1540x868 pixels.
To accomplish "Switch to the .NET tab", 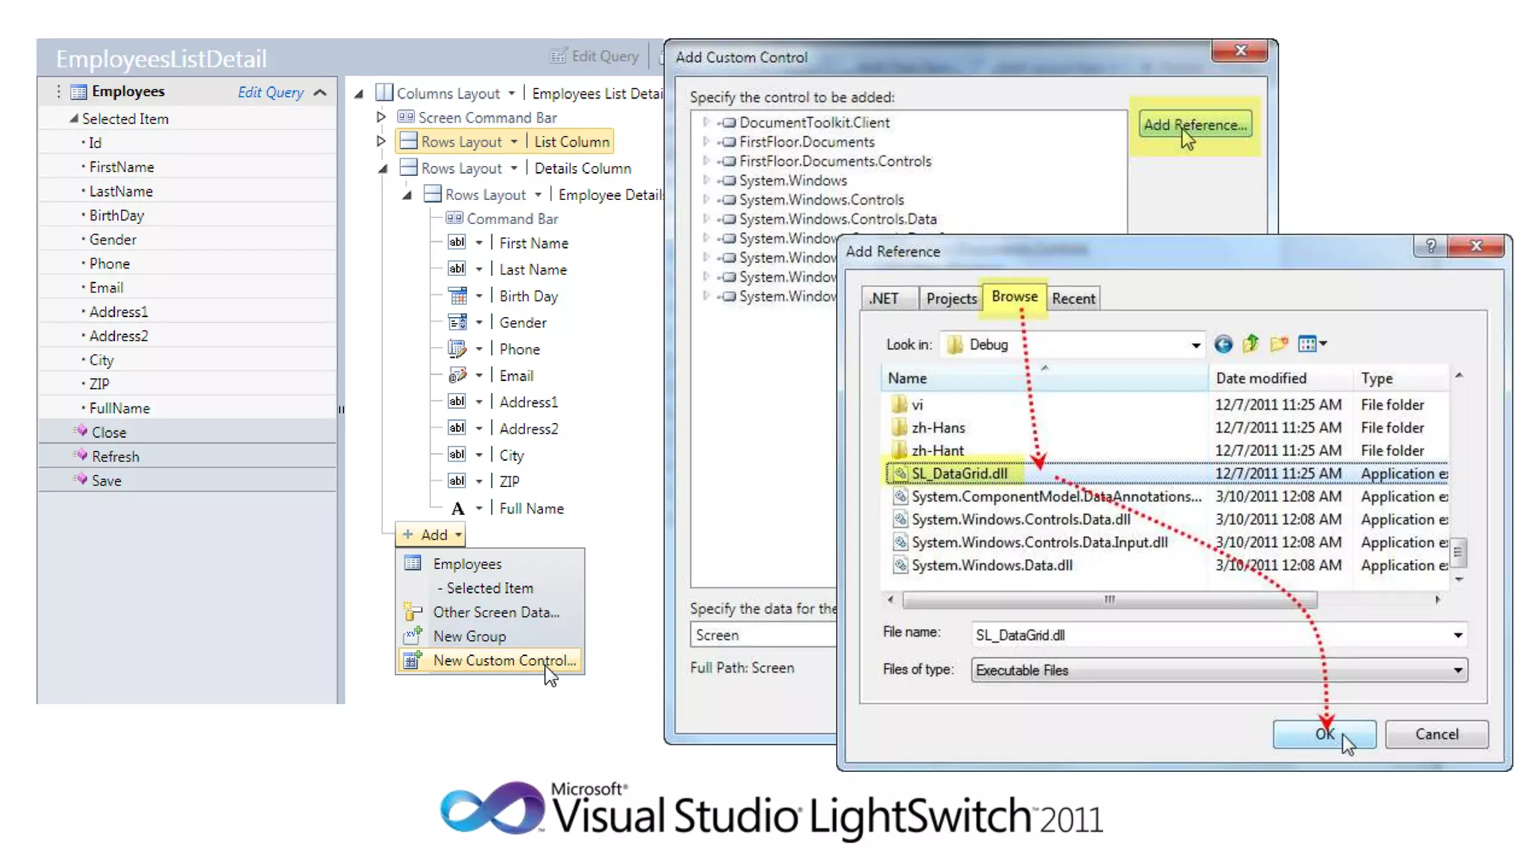I will pos(884,298).
